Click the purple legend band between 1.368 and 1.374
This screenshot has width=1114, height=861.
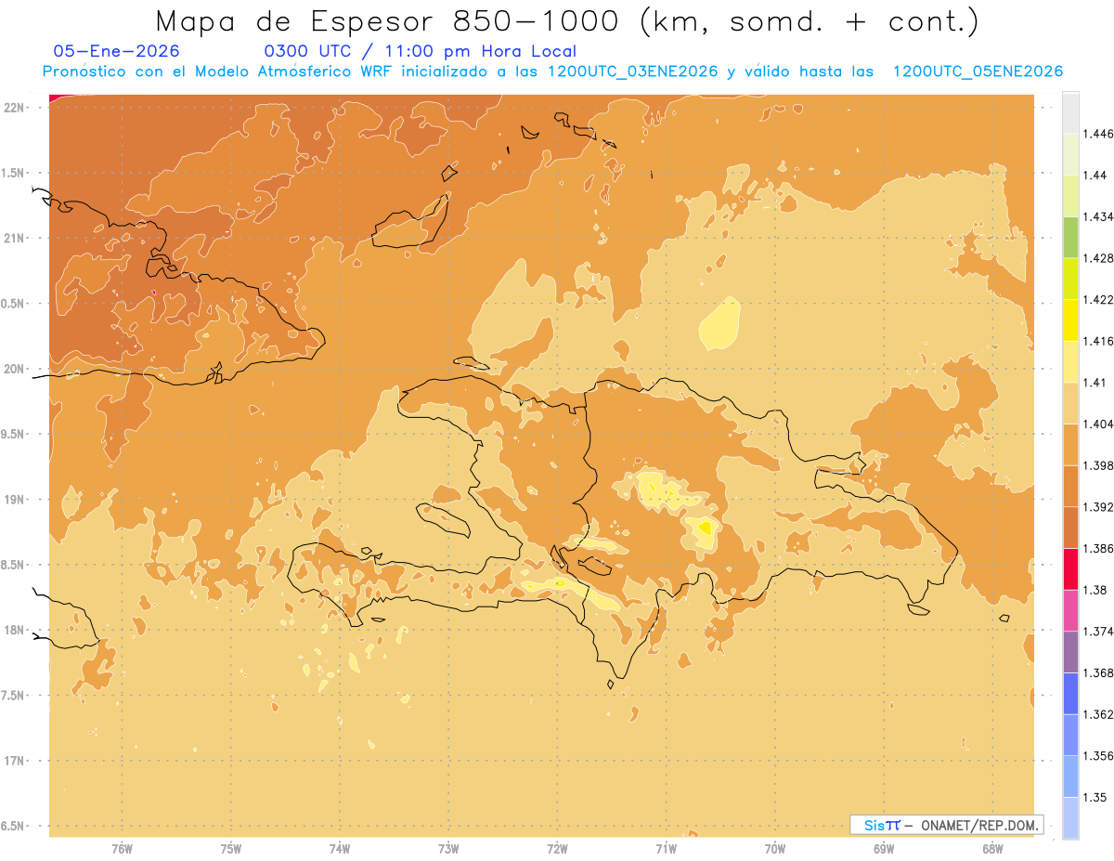tap(1070, 652)
